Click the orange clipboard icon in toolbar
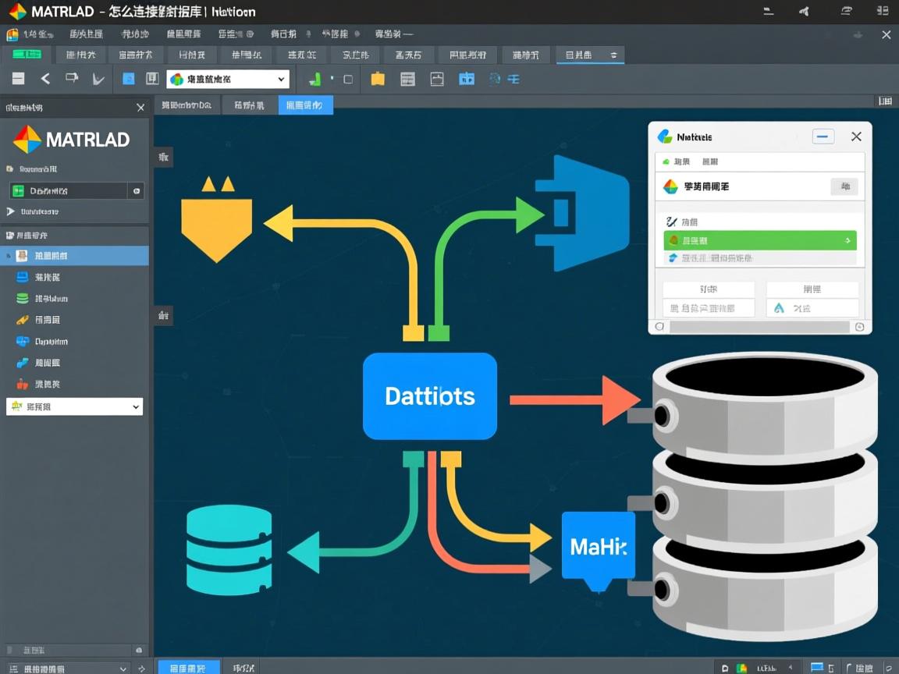This screenshot has height=674, width=899. pyautogui.click(x=378, y=79)
